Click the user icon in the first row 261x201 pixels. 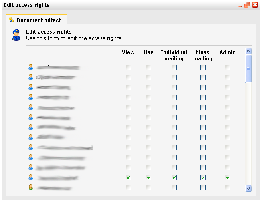31,67
